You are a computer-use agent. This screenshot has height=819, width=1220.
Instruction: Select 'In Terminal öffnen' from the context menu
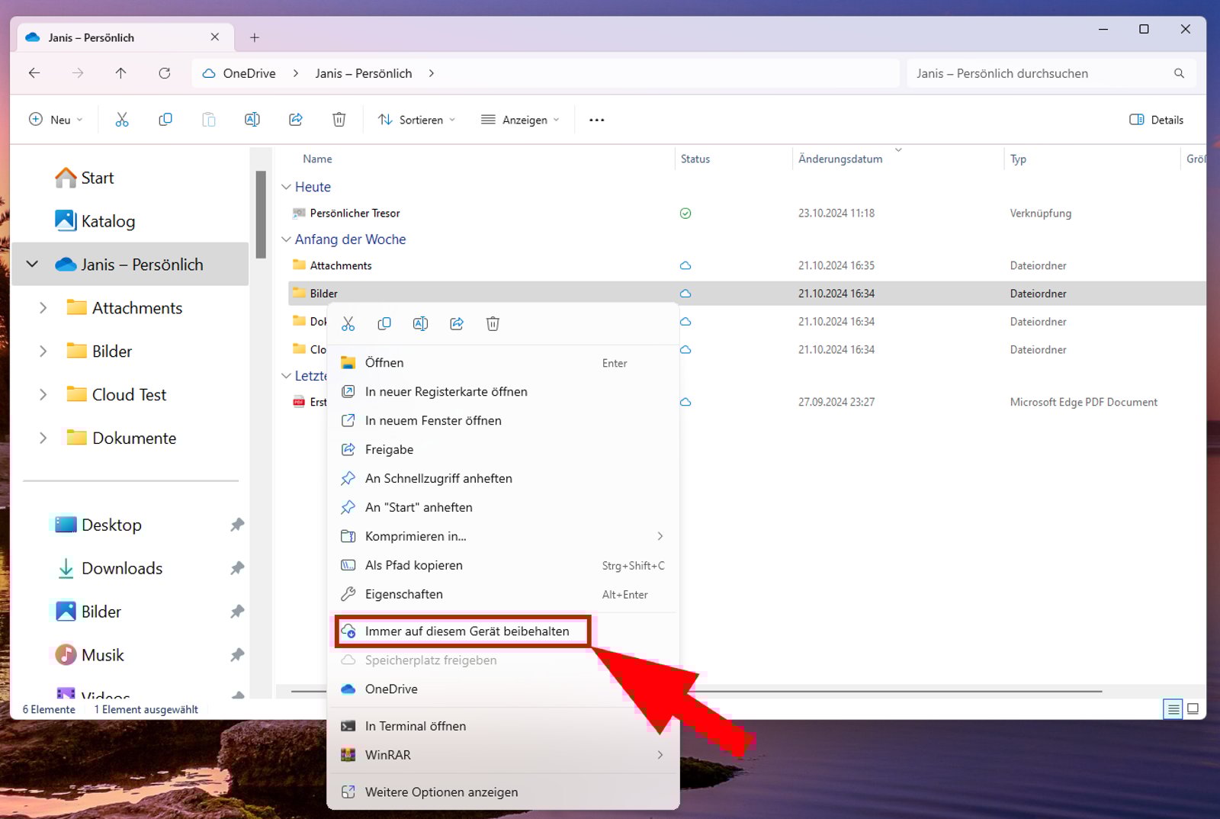(416, 726)
